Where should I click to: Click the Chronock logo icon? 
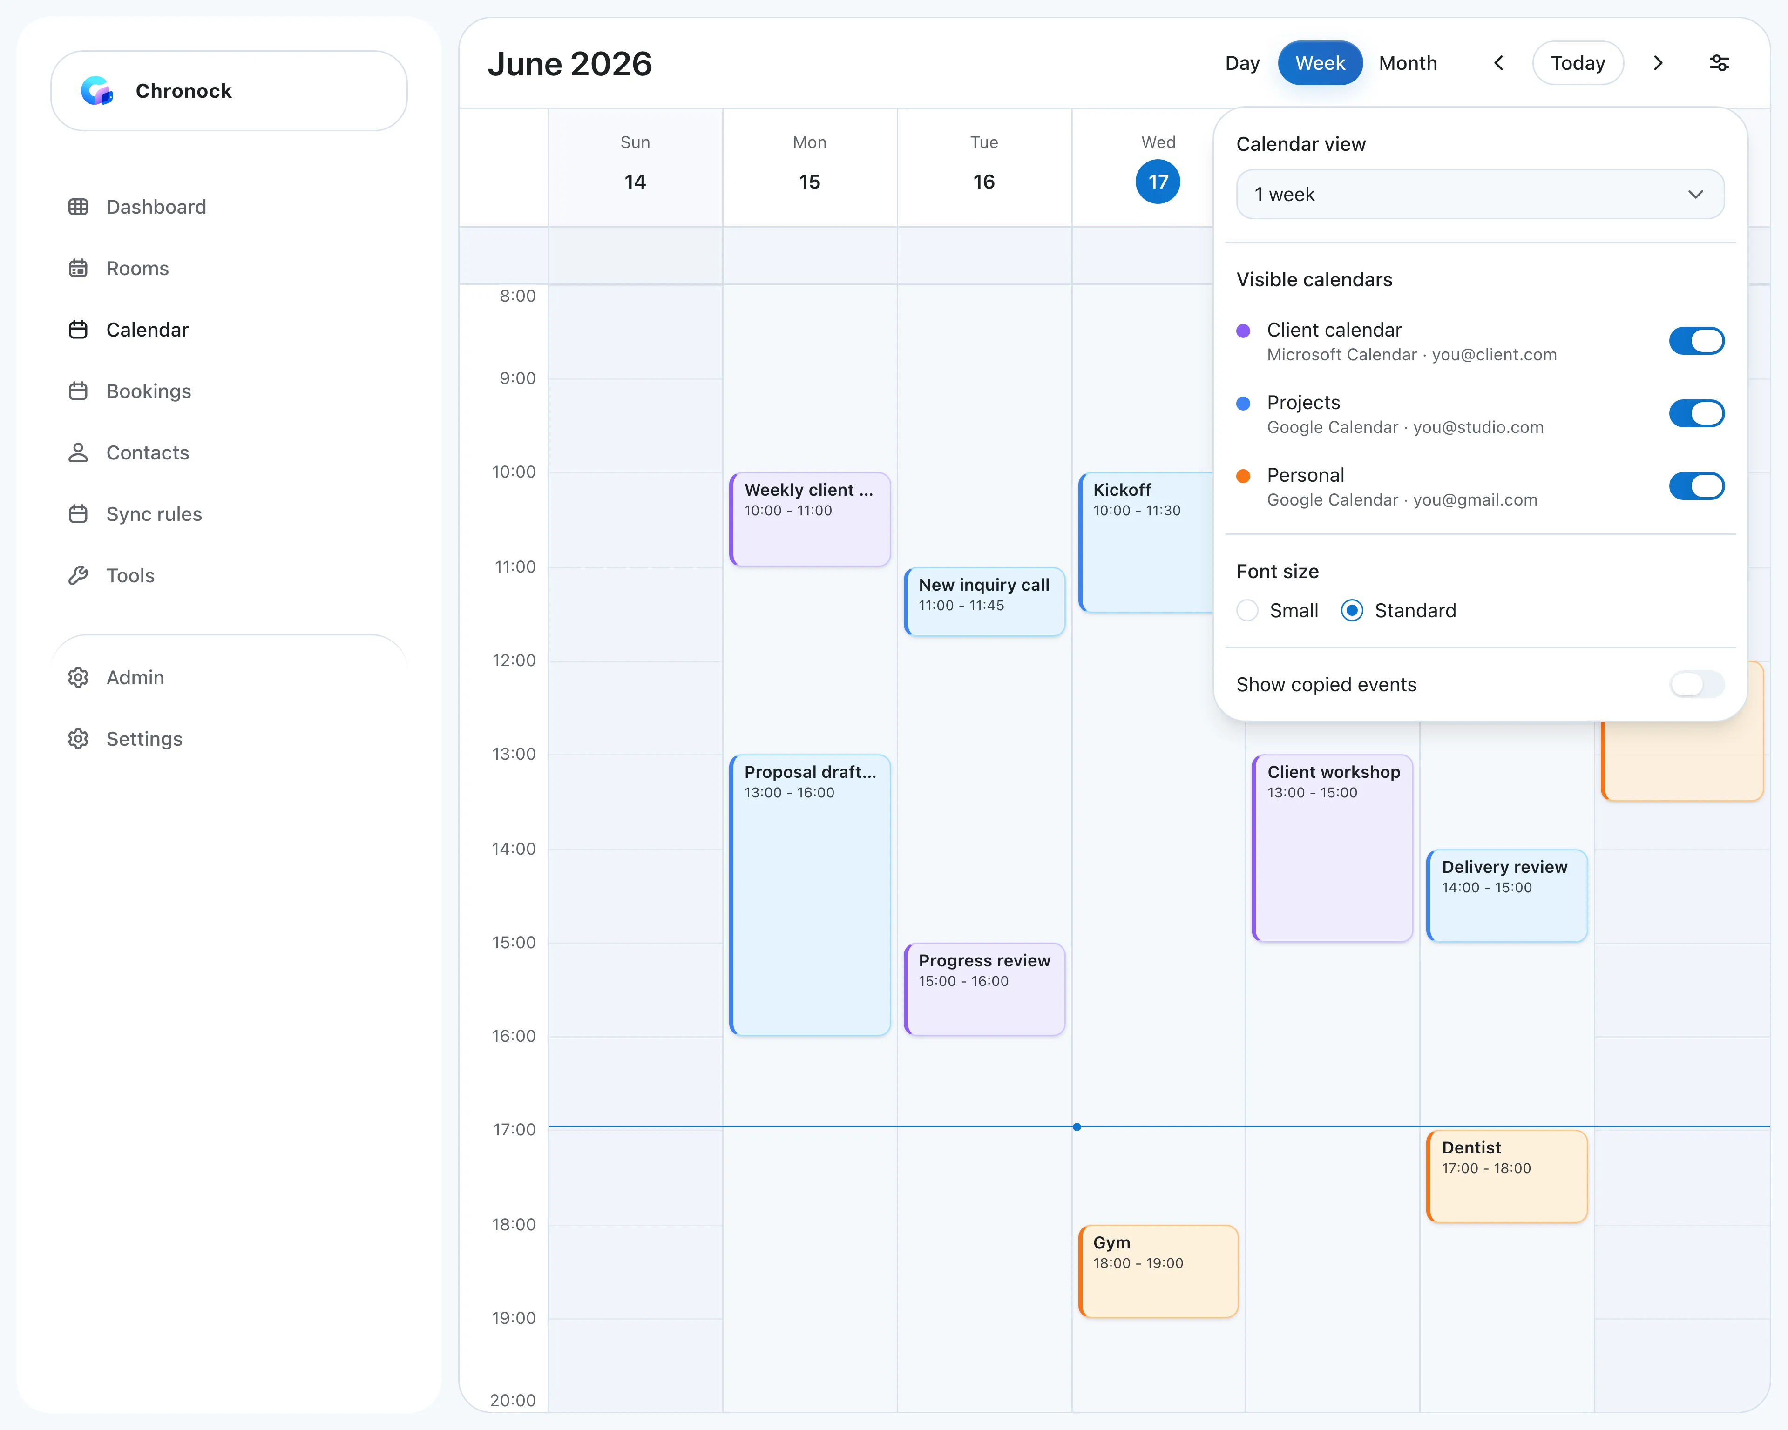click(97, 90)
